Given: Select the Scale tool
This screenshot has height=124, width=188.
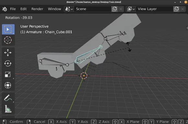Looking at the screenshot, I should pos(8,74).
